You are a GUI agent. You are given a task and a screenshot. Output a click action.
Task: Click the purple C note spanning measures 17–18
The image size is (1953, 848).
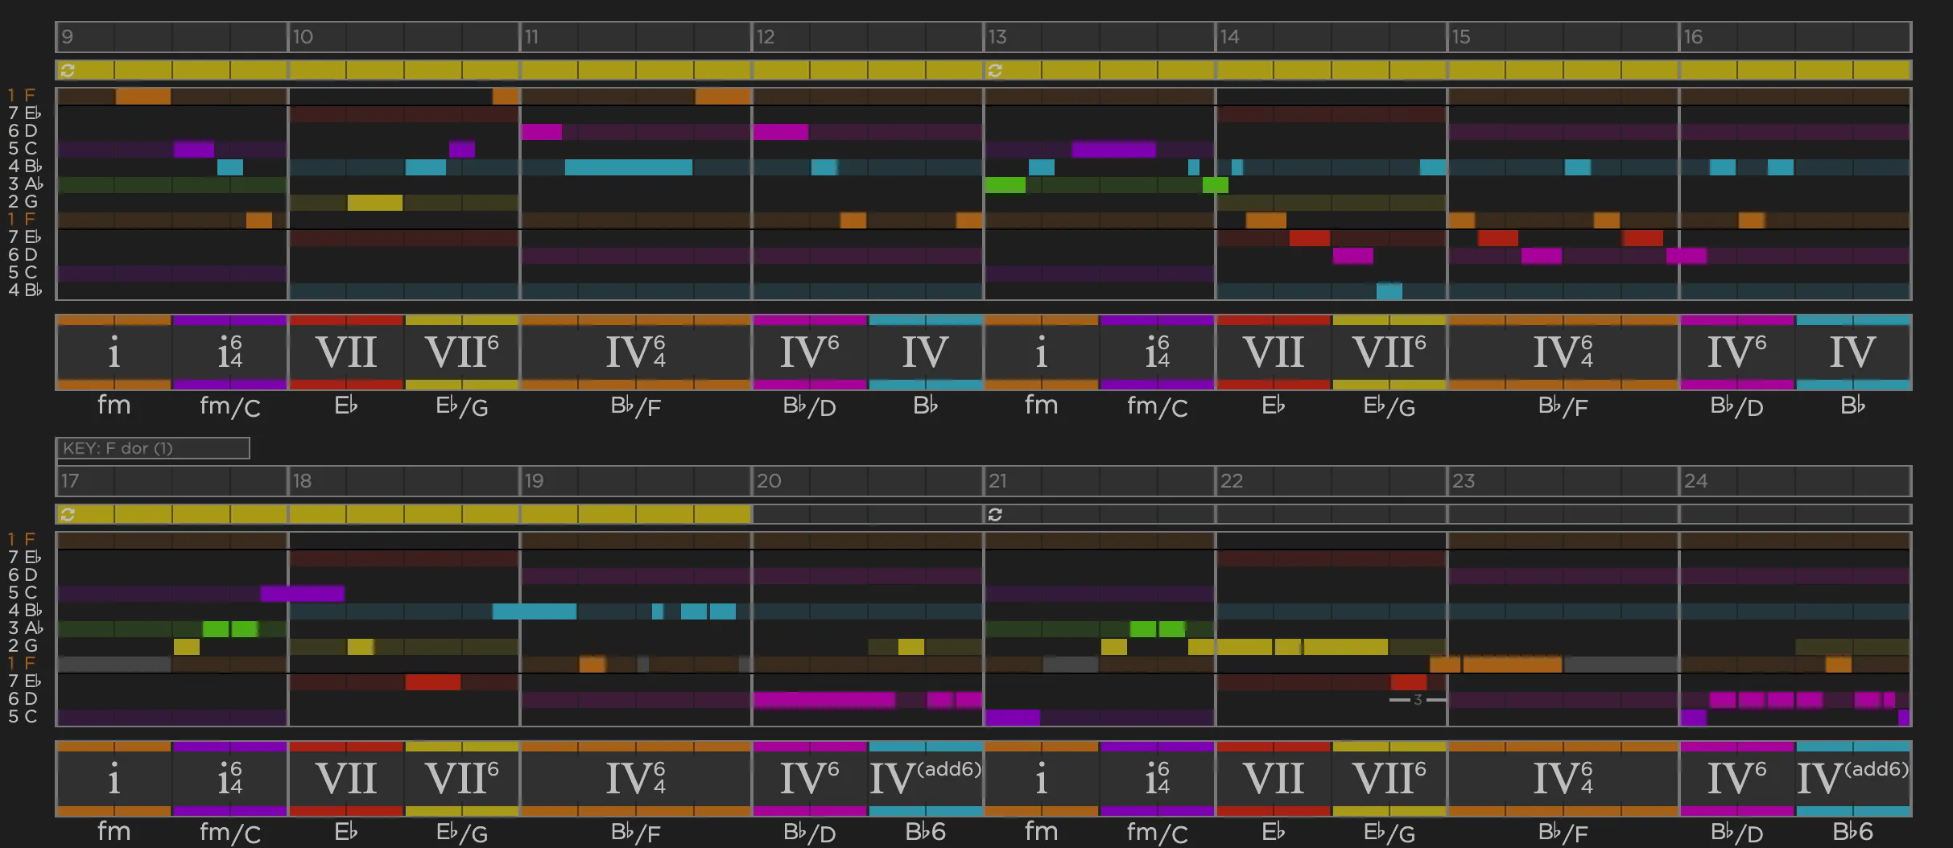pos(303,594)
